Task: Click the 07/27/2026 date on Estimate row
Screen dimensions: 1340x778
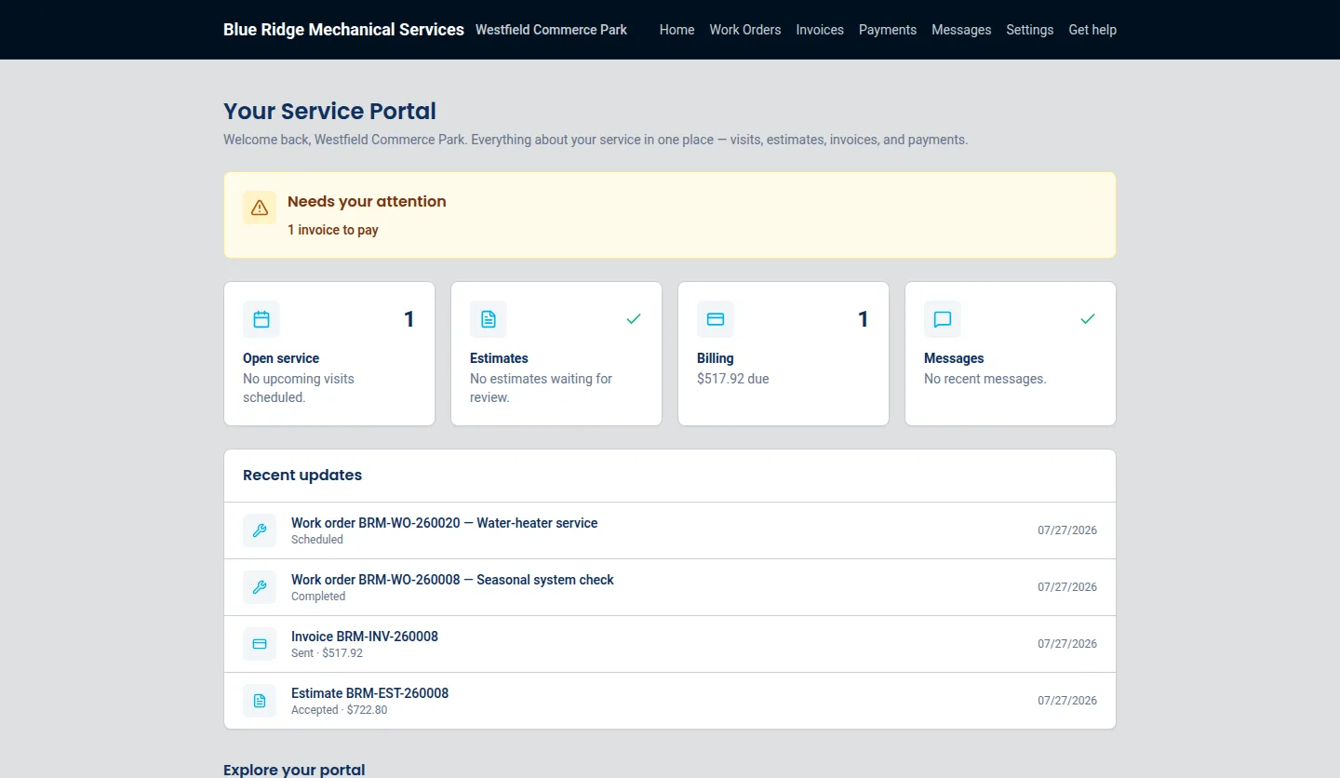Action: click(x=1067, y=701)
